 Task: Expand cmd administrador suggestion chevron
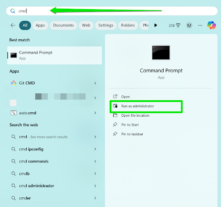95,186
